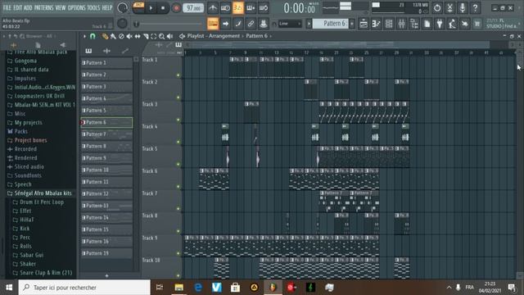
Task: Click the master volume knob
Action: (122, 7)
